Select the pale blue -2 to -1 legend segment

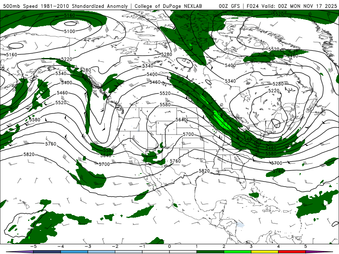pos(129,252)
